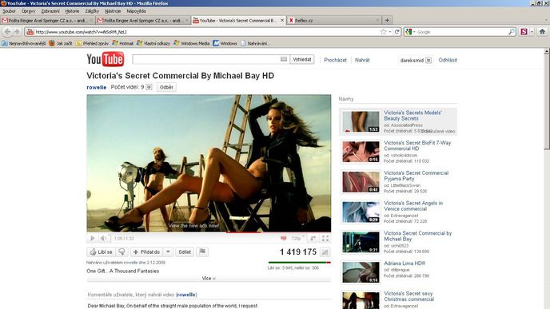Play the video with play button
Image resolution: width=550 pixels, height=309 pixels.
(x=93, y=238)
